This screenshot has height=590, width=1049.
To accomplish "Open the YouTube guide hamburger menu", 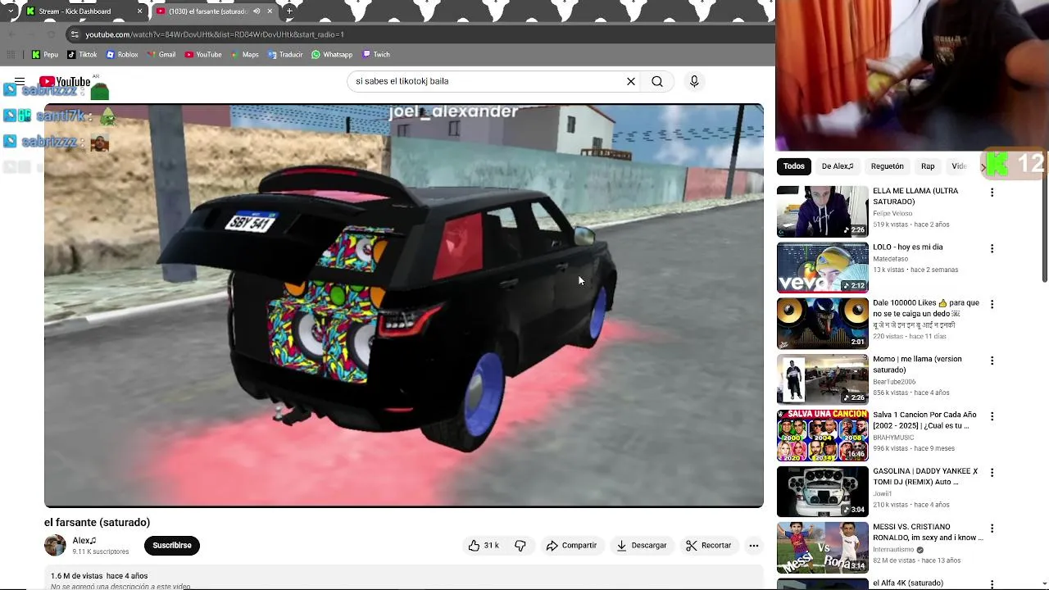I will (x=20, y=82).
